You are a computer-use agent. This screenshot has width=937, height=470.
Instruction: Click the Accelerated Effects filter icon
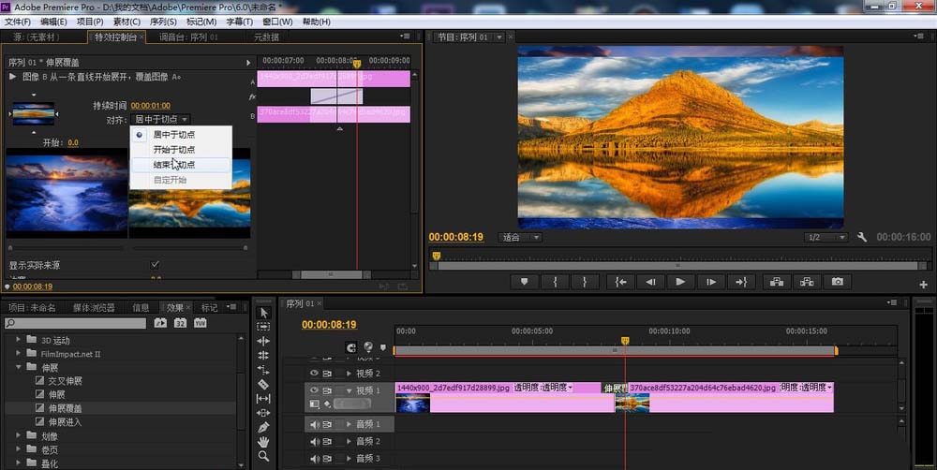[160, 323]
